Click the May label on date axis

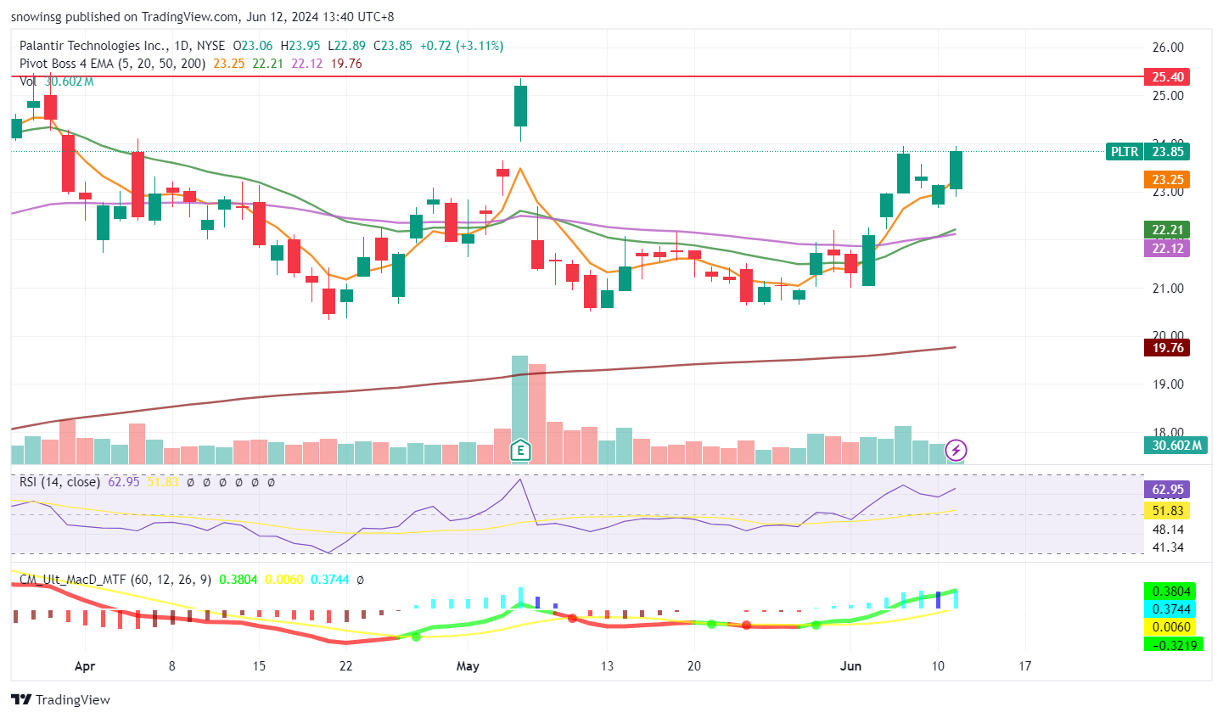(x=468, y=666)
